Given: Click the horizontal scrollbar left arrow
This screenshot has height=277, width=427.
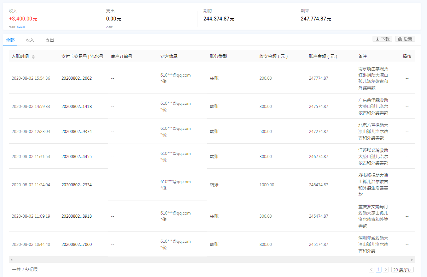Looking at the screenshot, I should point(12,260).
